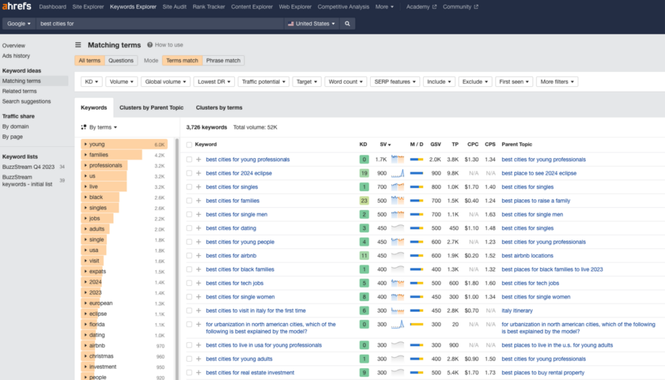Viewport: 665px width, 380px height.
Task: Click the magnifying glass search icon
Action: pyautogui.click(x=349, y=23)
